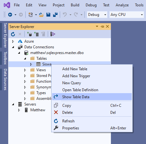Choose Delete in the context menu
This screenshot has height=144, width=146.
pyautogui.click(x=92, y=113)
